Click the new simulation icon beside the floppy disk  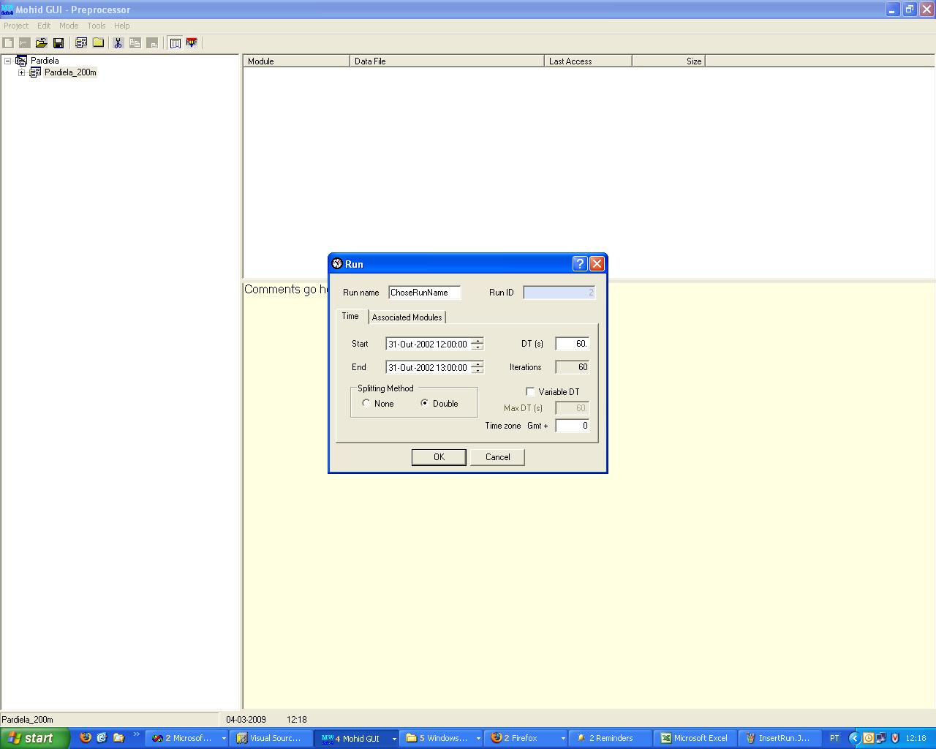81,43
